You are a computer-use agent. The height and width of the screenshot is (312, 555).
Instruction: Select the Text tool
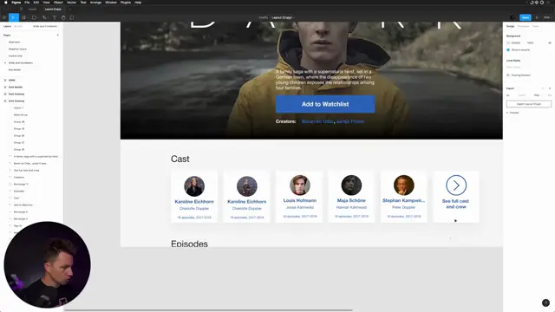pyautogui.click(x=54, y=17)
